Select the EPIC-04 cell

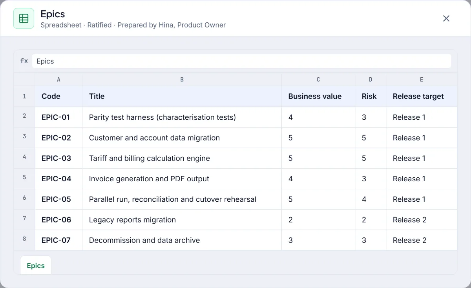coord(58,179)
